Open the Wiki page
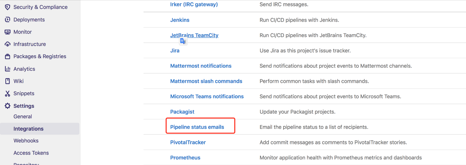 click(x=18, y=81)
